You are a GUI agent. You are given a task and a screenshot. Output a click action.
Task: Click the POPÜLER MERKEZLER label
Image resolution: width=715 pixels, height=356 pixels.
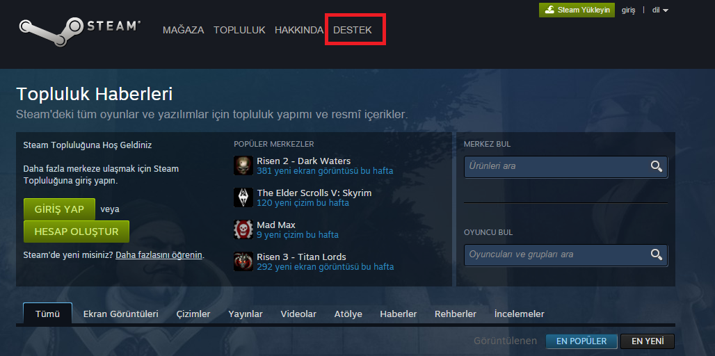(273, 144)
